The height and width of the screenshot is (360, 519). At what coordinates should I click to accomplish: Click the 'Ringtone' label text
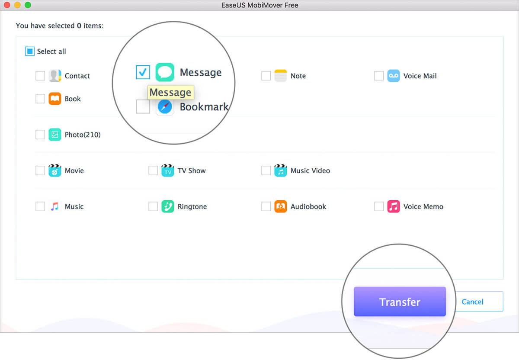click(192, 206)
